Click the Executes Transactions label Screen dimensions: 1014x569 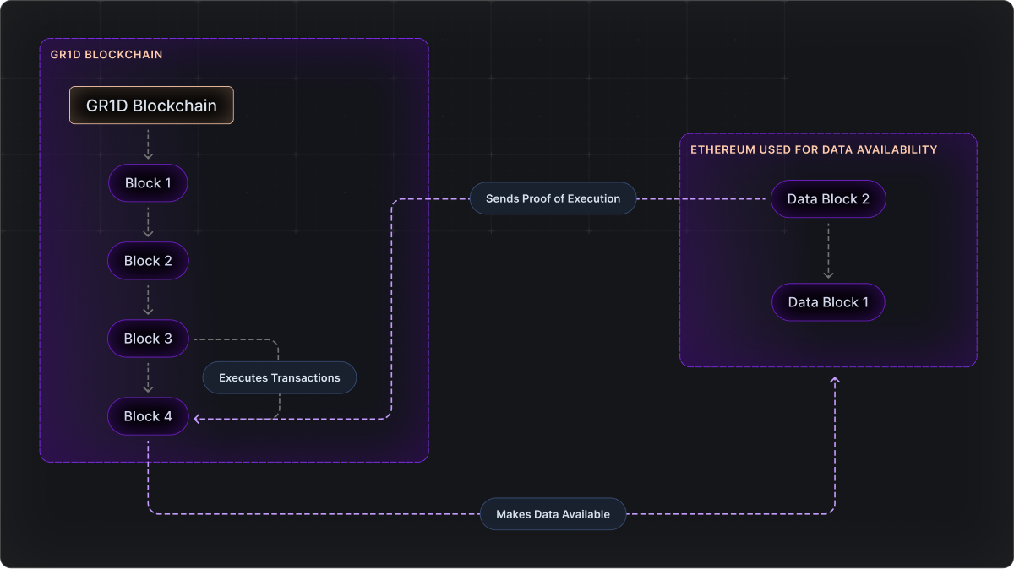(279, 377)
